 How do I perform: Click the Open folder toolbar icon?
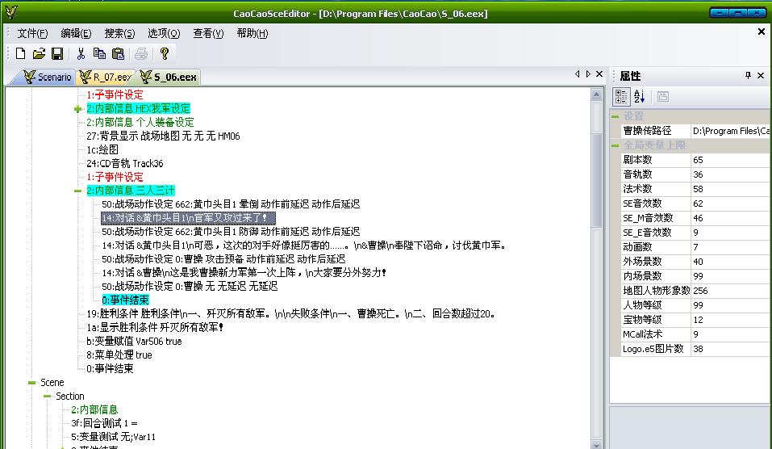click(39, 53)
